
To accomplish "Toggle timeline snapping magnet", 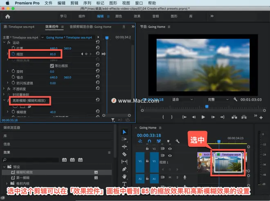I will [149, 141].
